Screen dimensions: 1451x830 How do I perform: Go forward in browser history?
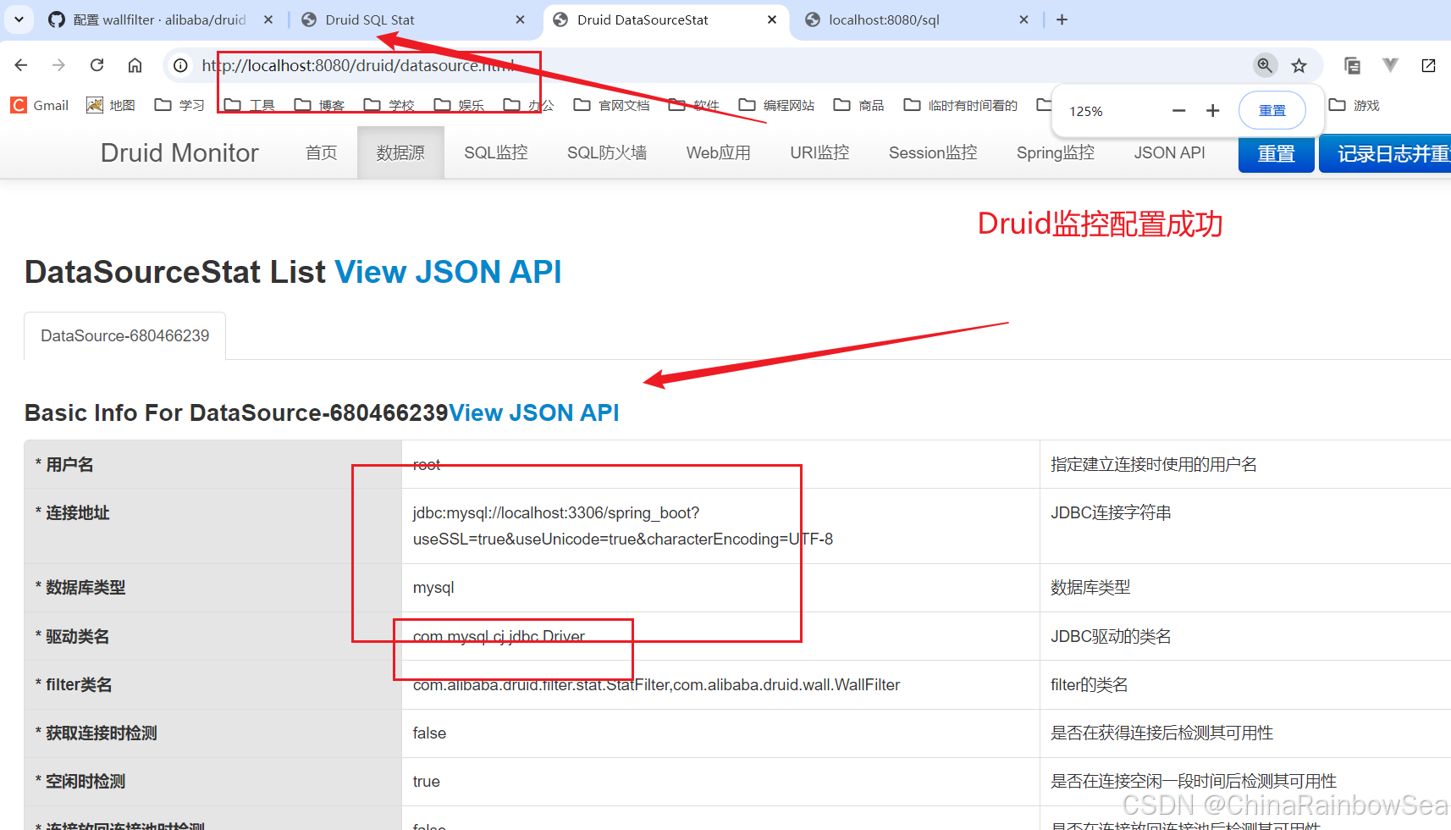click(58, 65)
